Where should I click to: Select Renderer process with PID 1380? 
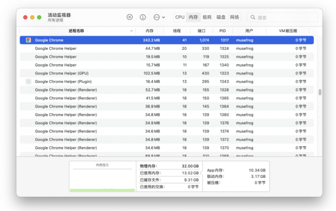(x=167, y=114)
